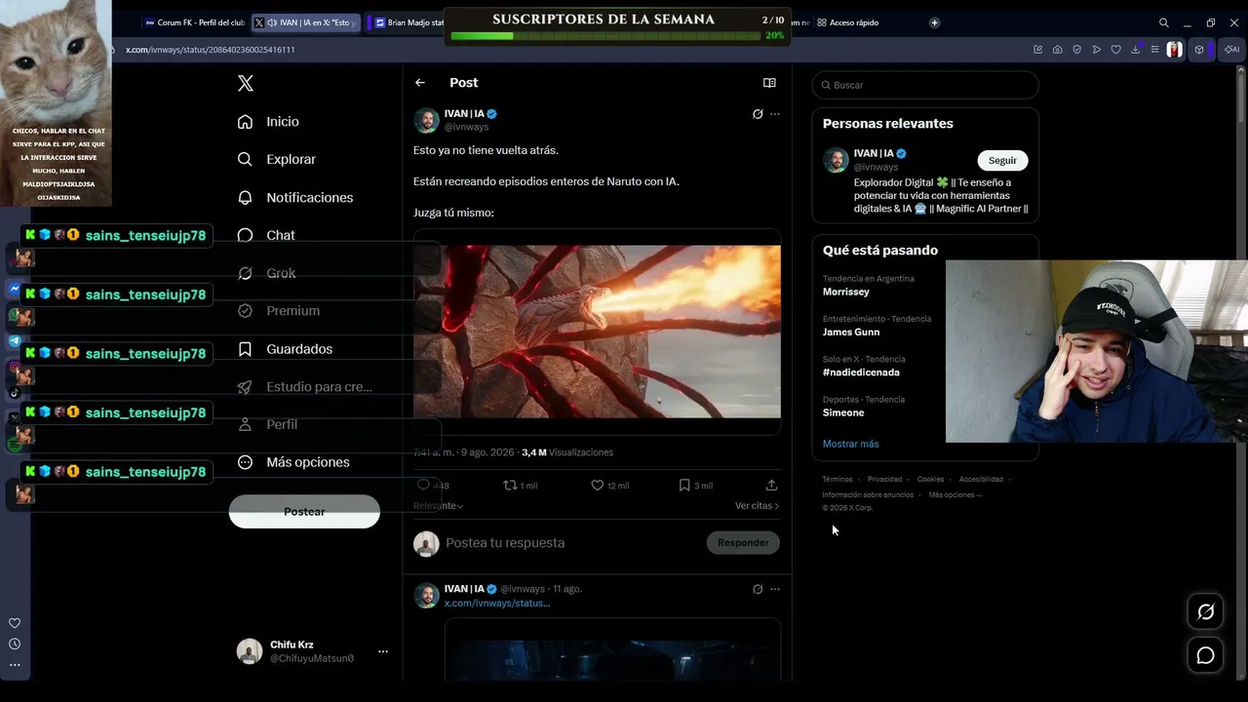Open the AI button in browser toolbar
This screenshot has width=1248, height=702.
1232,50
